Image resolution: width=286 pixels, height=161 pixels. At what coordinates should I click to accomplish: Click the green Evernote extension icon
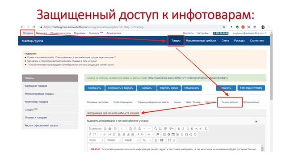(237, 27)
